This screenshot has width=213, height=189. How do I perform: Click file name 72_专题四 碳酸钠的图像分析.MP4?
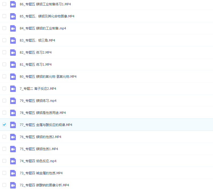tap(44, 185)
